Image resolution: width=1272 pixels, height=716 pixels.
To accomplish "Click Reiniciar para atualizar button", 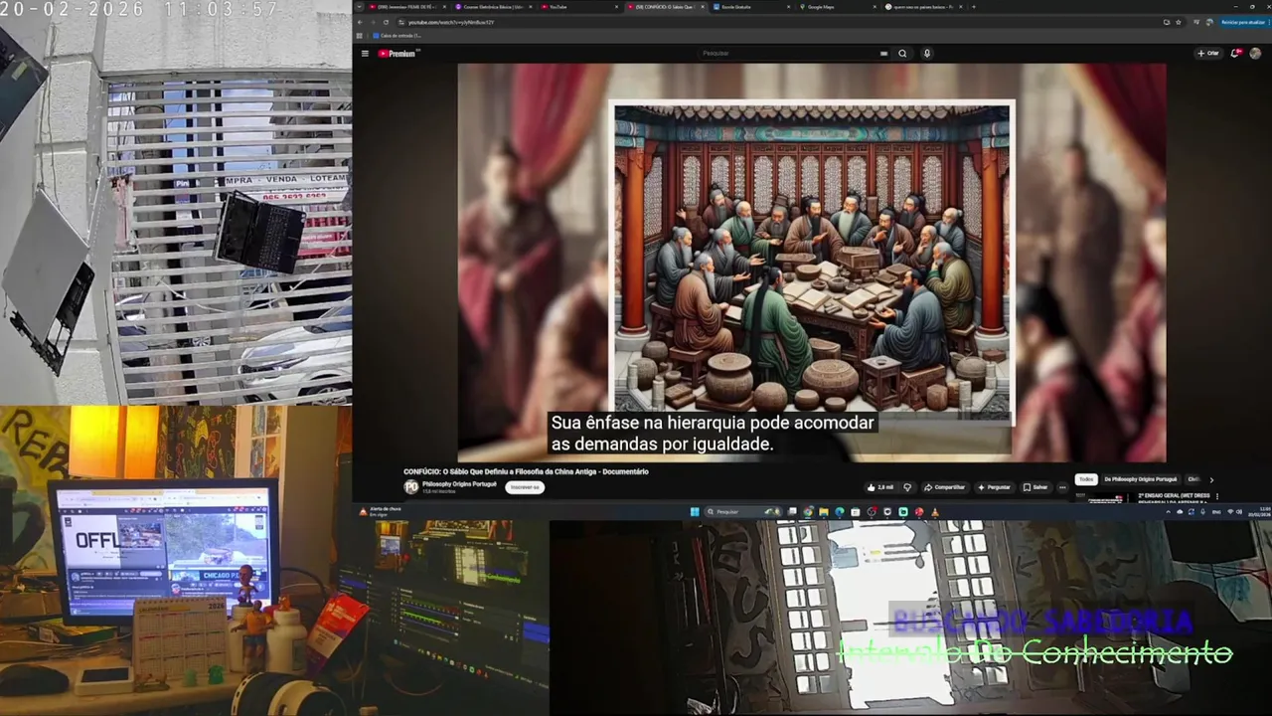I will coord(1242,22).
